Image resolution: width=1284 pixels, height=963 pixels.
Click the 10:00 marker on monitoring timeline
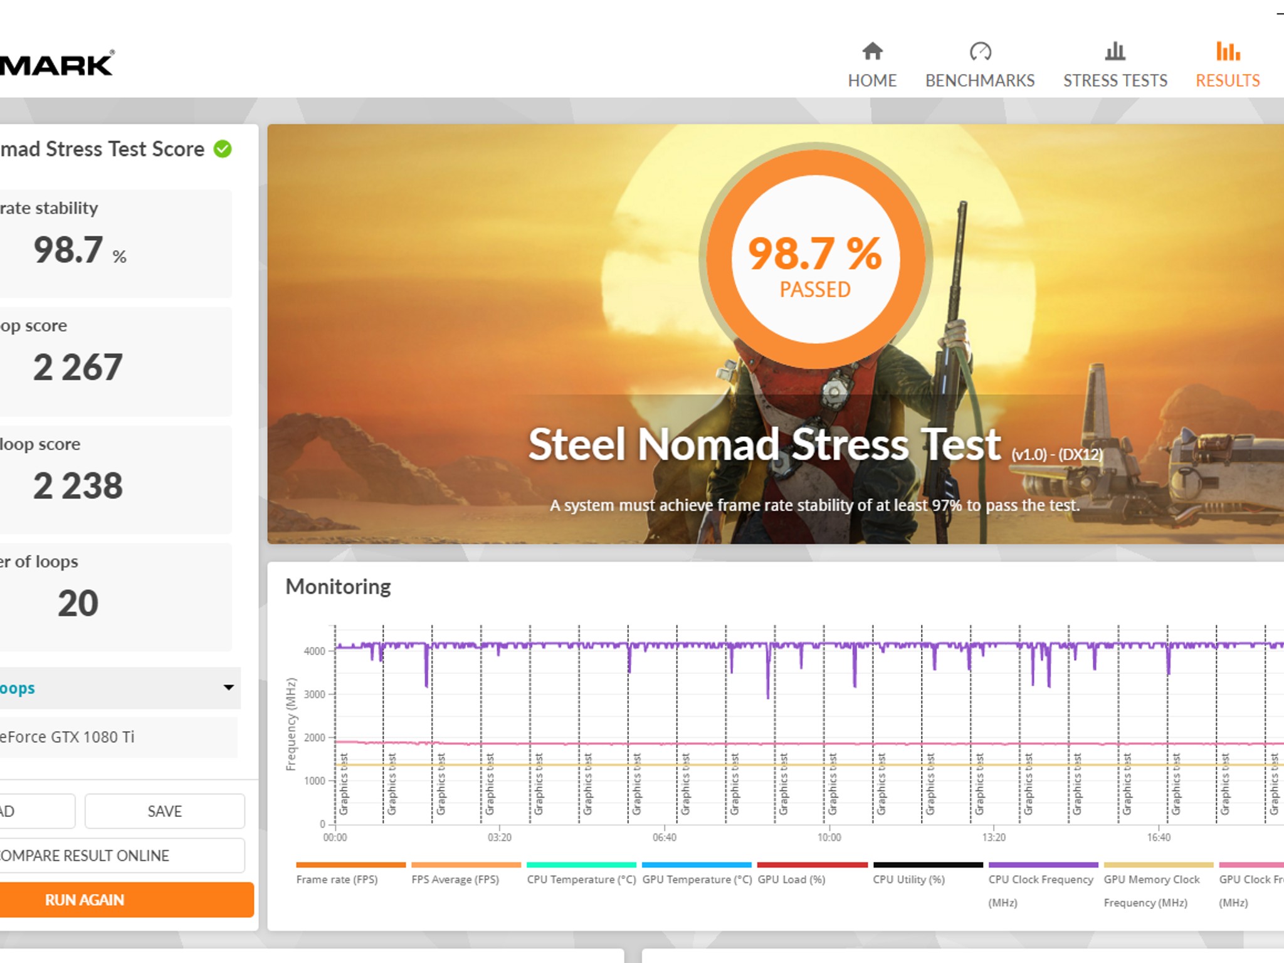829,837
